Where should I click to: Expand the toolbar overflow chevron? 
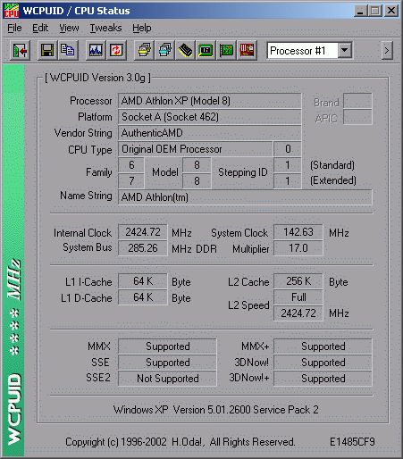tap(387, 51)
